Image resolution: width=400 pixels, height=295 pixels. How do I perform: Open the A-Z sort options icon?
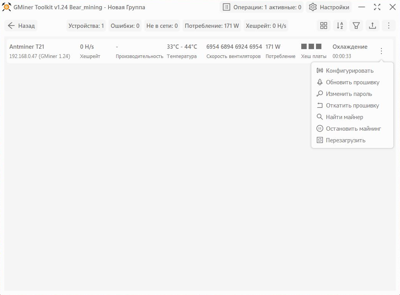pyautogui.click(x=340, y=26)
